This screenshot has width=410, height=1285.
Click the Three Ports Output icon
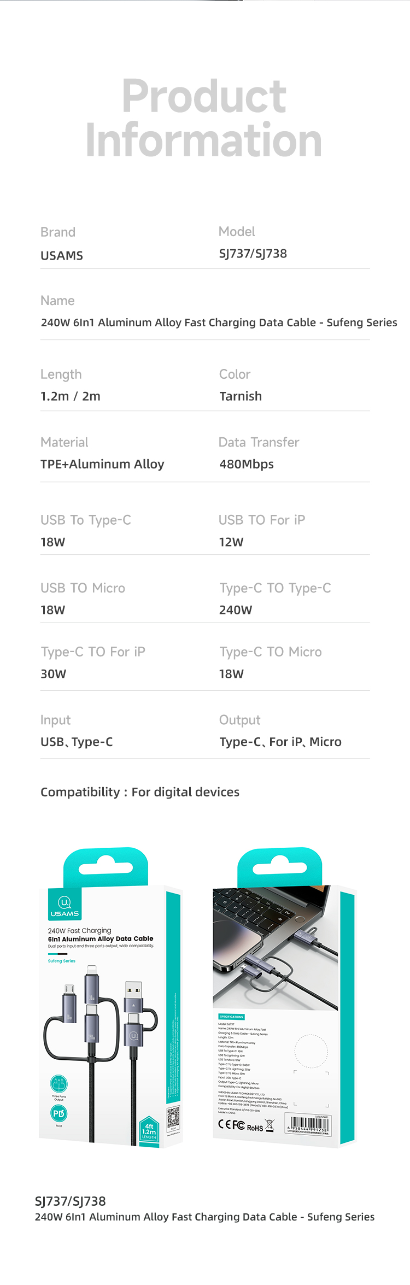pyautogui.click(x=59, y=1084)
